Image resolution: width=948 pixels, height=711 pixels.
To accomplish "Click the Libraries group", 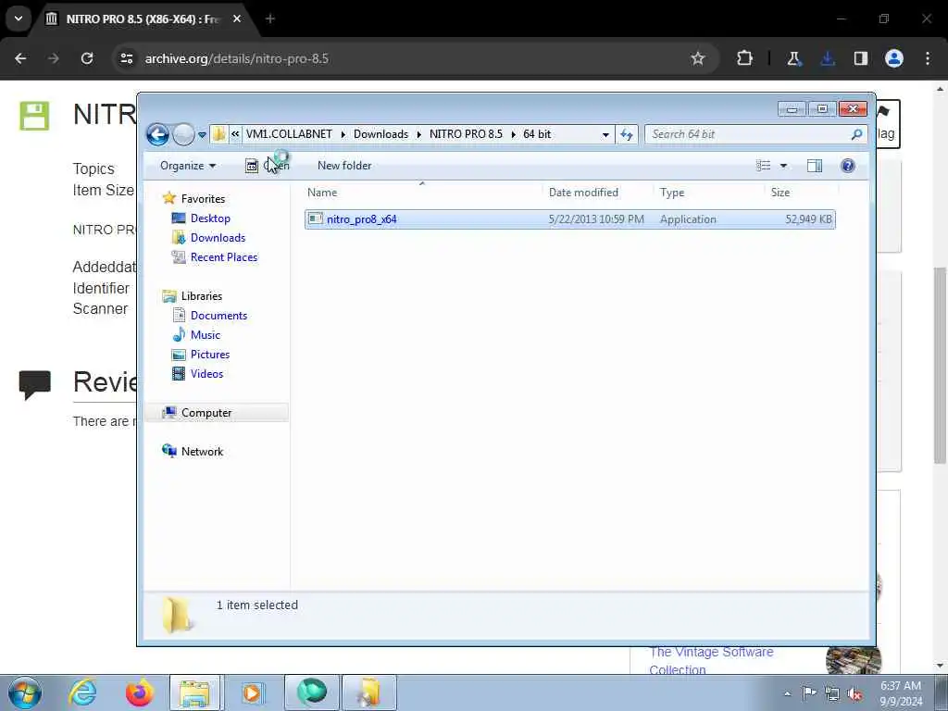I will (201, 296).
